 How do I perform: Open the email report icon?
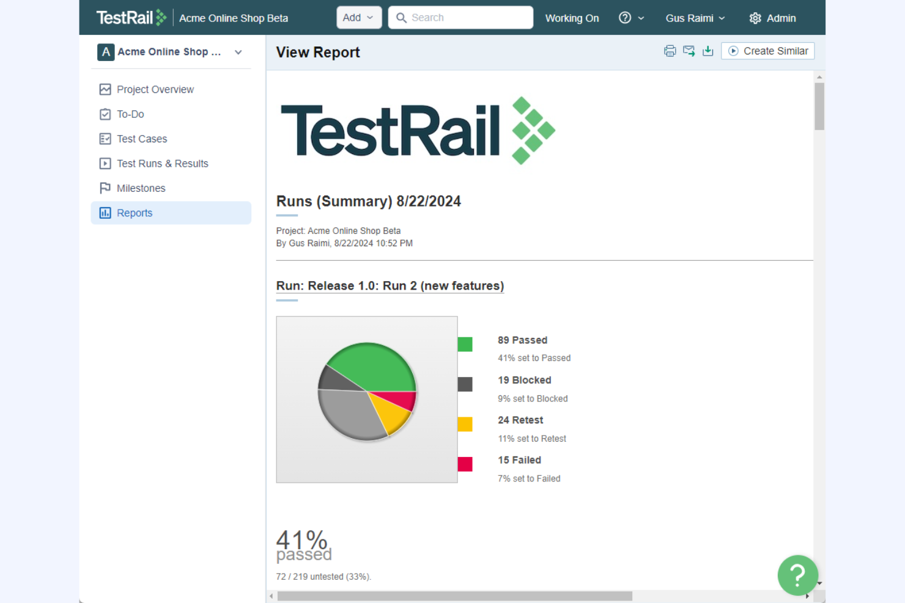pyautogui.click(x=689, y=51)
